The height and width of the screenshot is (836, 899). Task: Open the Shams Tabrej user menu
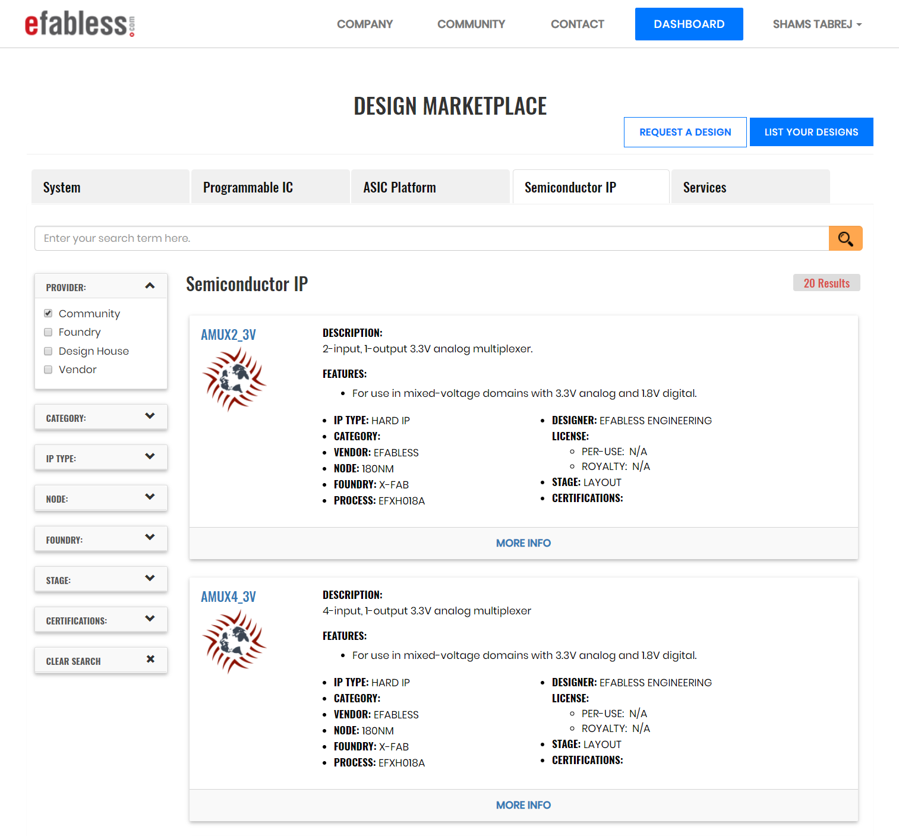point(817,24)
